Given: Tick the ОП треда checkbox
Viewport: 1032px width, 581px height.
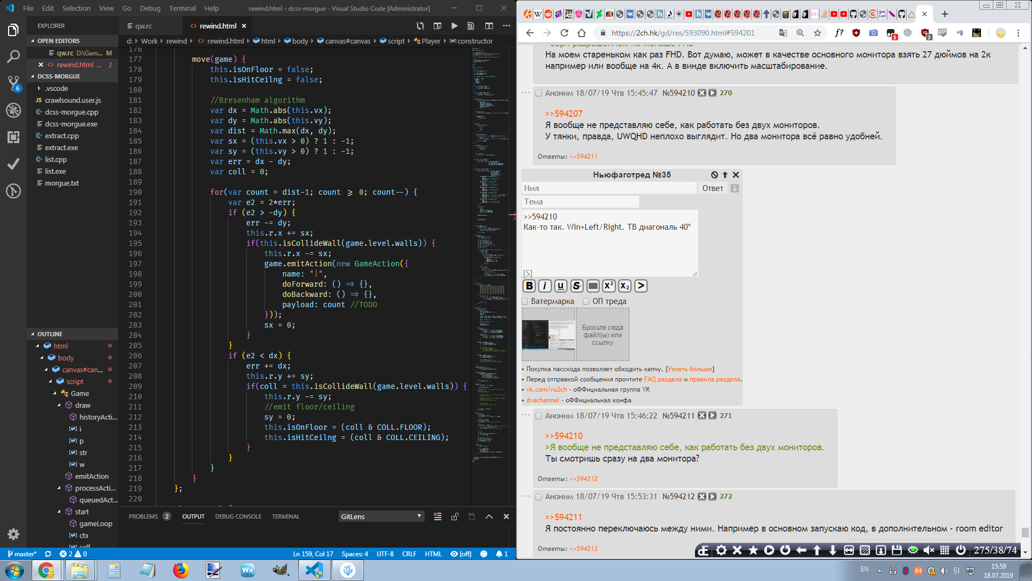Looking at the screenshot, I should pyautogui.click(x=586, y=301).
